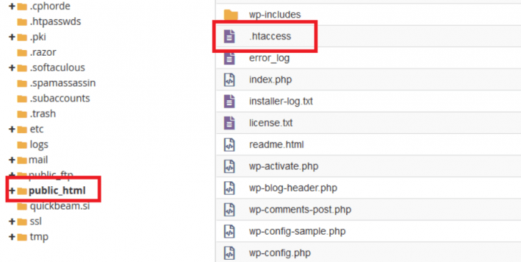Click the public_html folder icon

pos(22,191)
